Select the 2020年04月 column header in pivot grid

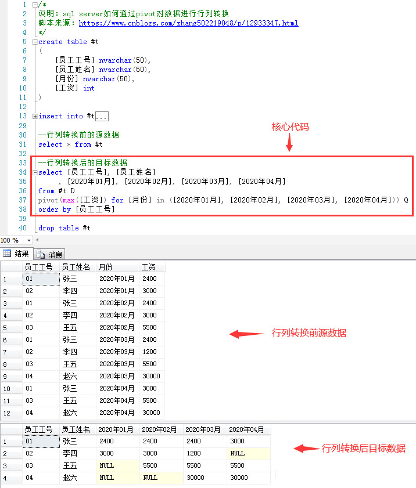(249, 429)
